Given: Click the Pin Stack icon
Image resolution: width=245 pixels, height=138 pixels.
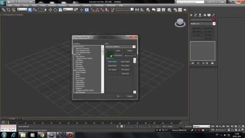Looking at the screenshot, I should [x=193, y=63].
